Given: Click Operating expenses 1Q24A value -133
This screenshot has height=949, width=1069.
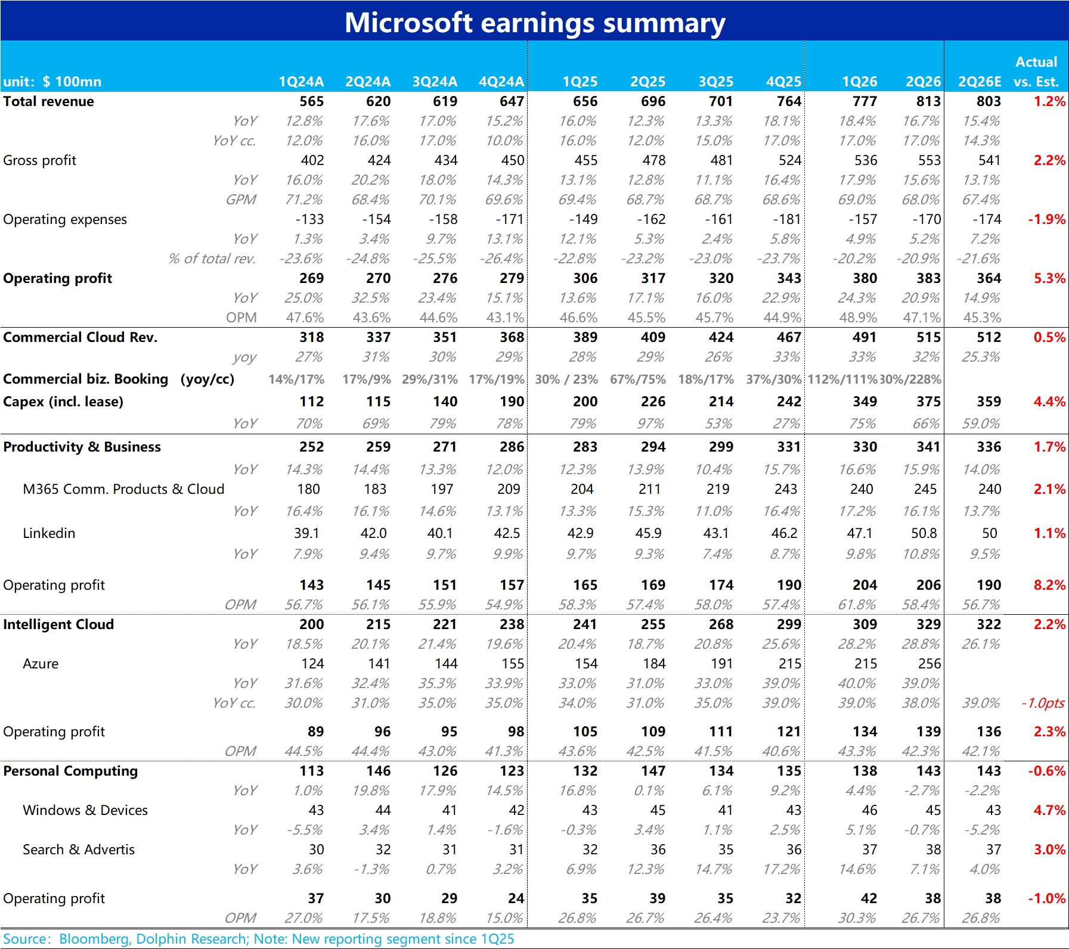Looking at the screenshot, I should tap(309, 219).
